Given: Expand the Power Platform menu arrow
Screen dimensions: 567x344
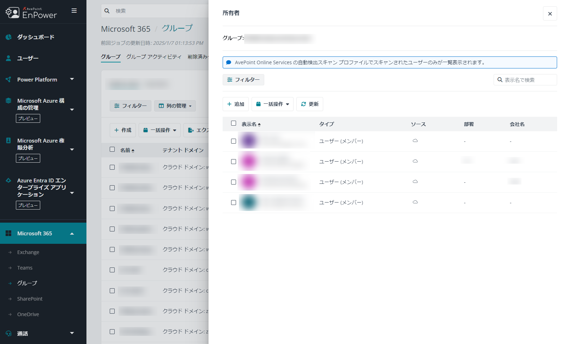Looking at the screenshot, I should point(72,79).
